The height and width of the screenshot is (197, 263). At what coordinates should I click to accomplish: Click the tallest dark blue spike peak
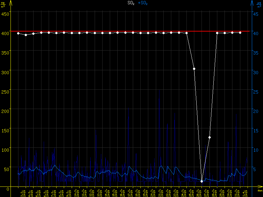coord(159,90)
